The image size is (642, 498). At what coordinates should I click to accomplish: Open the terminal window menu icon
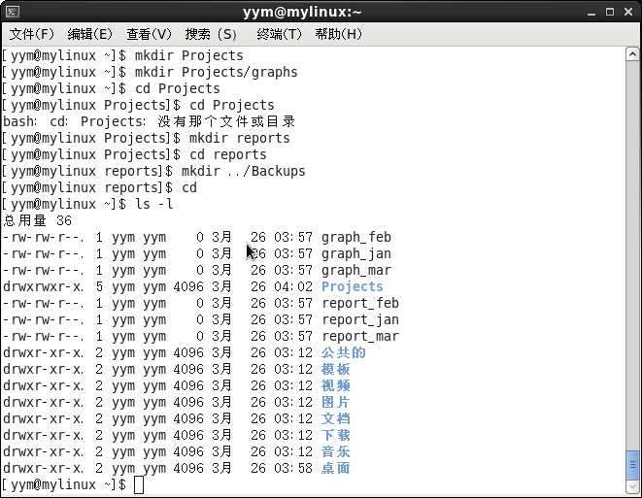pyautogui.click(x=12, y=12)
